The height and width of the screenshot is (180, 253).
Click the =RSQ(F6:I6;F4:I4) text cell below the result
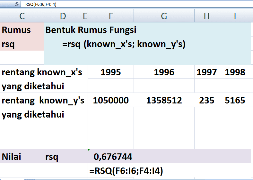[126, 171]
